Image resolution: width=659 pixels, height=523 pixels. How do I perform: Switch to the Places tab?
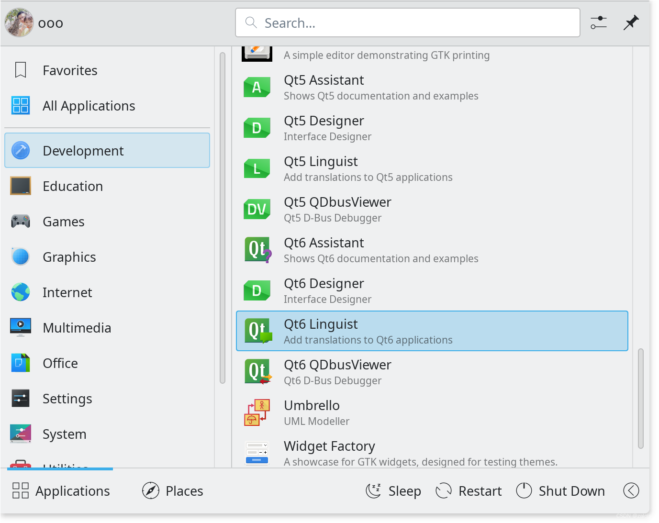pyautogui.click(x=173, y=491)
